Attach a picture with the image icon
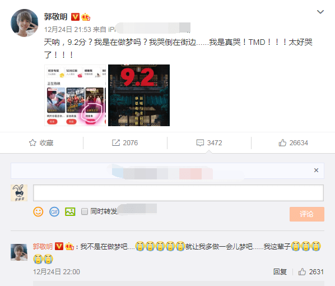 click(x=70, y=212)
